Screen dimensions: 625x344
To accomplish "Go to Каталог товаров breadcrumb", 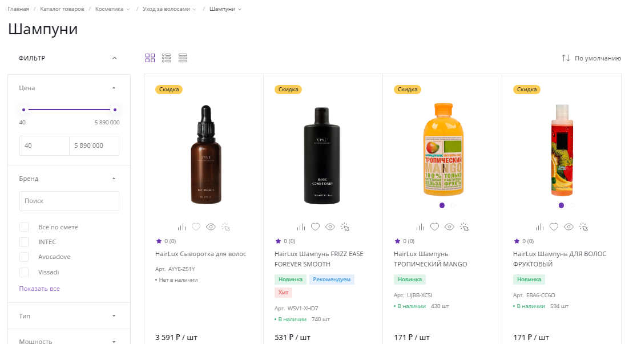I will 62,9.
